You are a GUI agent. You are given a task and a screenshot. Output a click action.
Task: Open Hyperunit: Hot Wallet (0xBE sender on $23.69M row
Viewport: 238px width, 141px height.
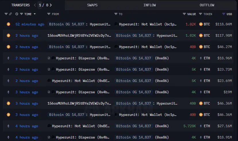click(x=81, y=81)
